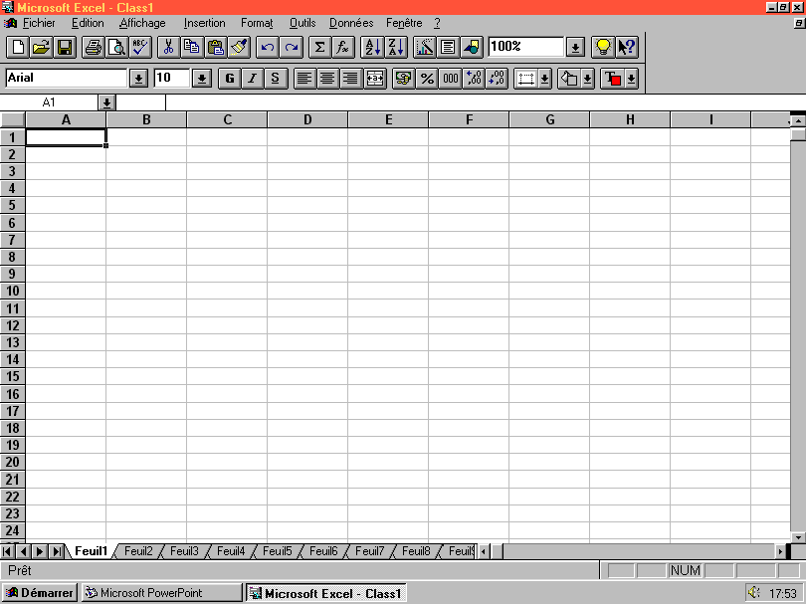The image size is (806, 604).
Task: Expand the font size 10 dropdown
Action: [x=202, y=79]
